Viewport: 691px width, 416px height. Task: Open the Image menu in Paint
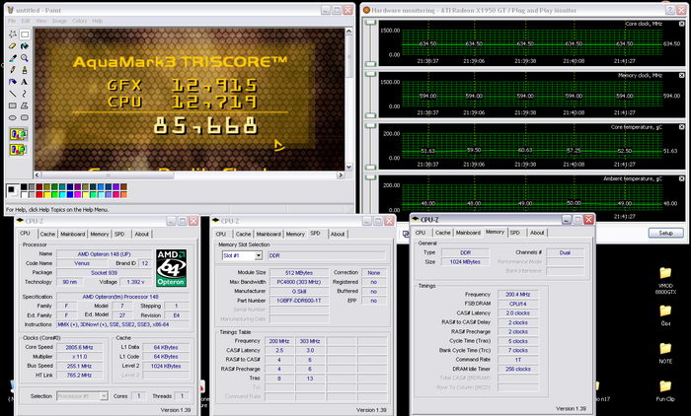click(x=59, y=21)
